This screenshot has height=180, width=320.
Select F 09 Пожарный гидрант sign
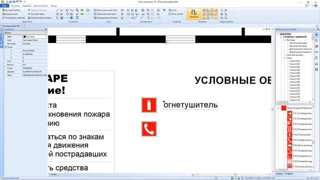click(x=299, y=161)
